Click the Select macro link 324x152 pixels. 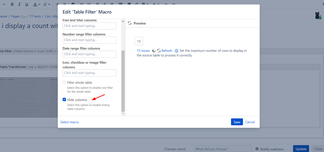[x=69, y=122]
